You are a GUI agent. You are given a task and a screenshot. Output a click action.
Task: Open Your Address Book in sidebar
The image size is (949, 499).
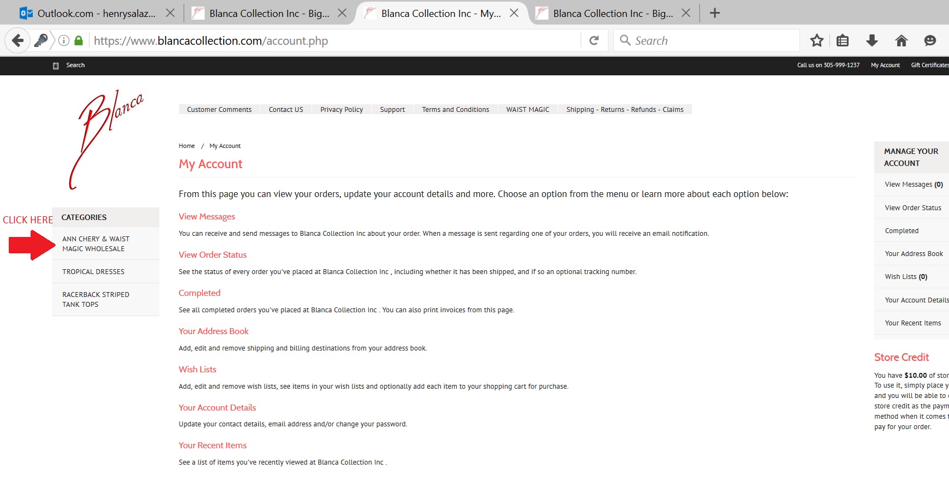coord(914,254)
